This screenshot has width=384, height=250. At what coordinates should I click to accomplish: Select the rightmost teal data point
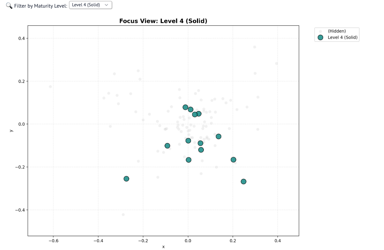(244, 181)
